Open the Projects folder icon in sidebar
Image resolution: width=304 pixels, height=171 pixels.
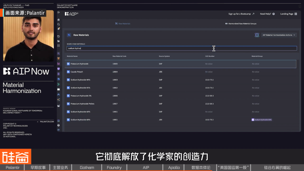pos(58,41)
